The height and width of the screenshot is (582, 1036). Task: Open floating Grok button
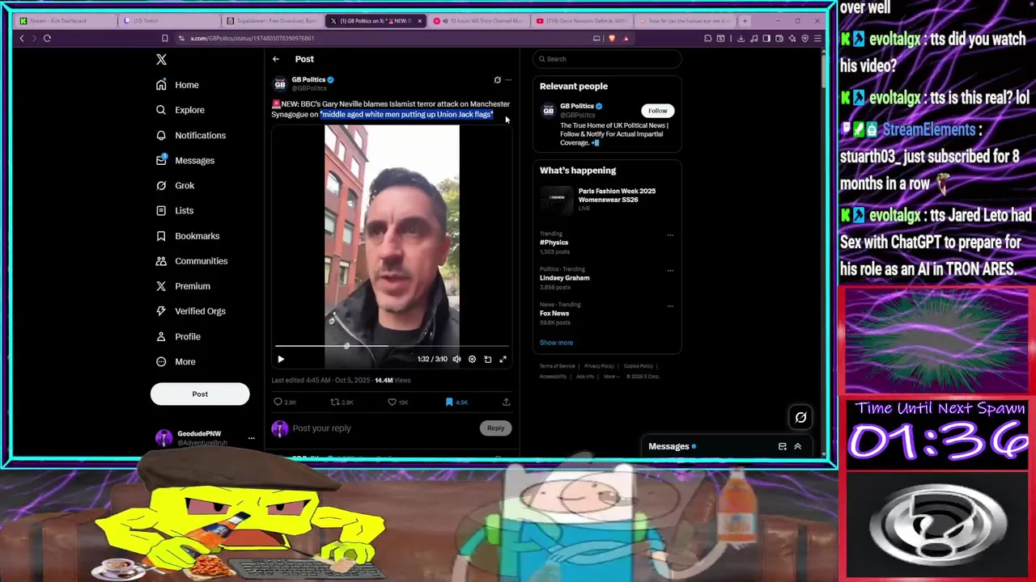(800, 417)
